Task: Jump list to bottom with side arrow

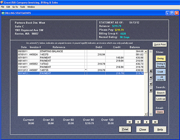Action: point(151,90)
